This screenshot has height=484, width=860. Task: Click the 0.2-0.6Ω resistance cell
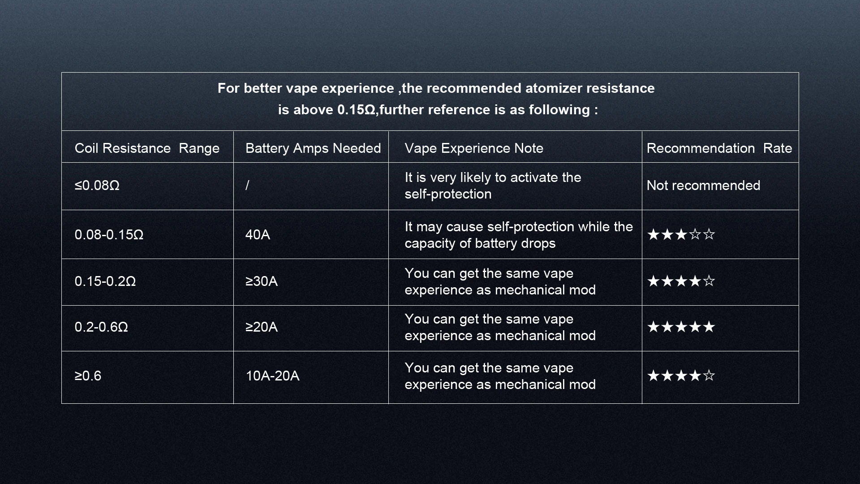pos(101,327)
